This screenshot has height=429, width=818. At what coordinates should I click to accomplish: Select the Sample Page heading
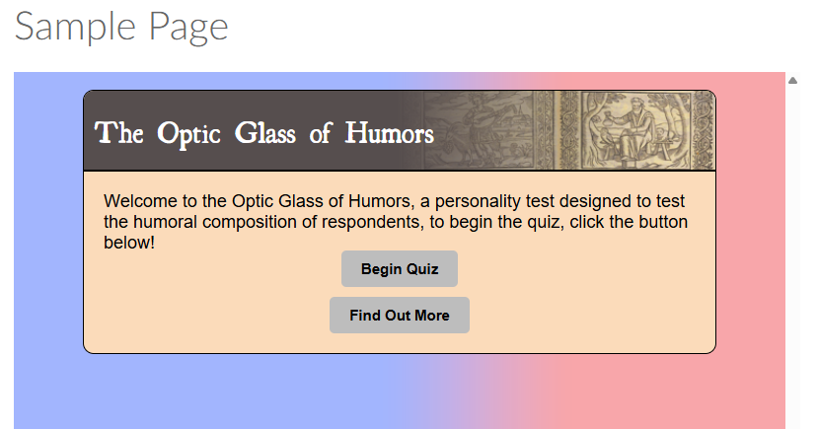pyautogui.click(x=121, y=26)
